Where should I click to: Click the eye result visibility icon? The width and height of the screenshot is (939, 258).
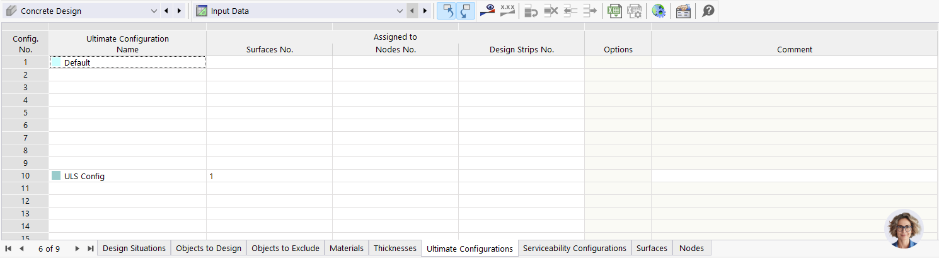(487, 11)
